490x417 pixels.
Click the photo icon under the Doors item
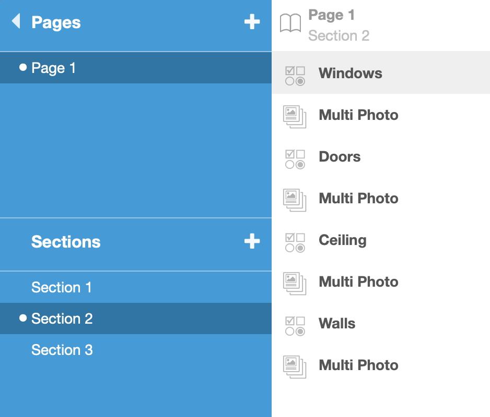point(295,199)
